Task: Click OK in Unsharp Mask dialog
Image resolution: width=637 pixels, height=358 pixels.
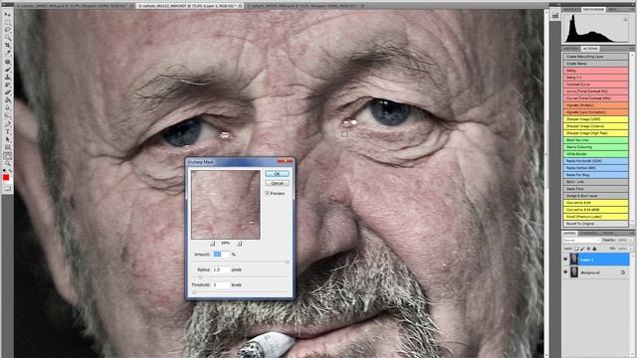Action: (x=277, y=174)
